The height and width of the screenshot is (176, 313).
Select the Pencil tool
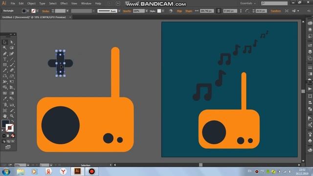[x=5, y=70]
